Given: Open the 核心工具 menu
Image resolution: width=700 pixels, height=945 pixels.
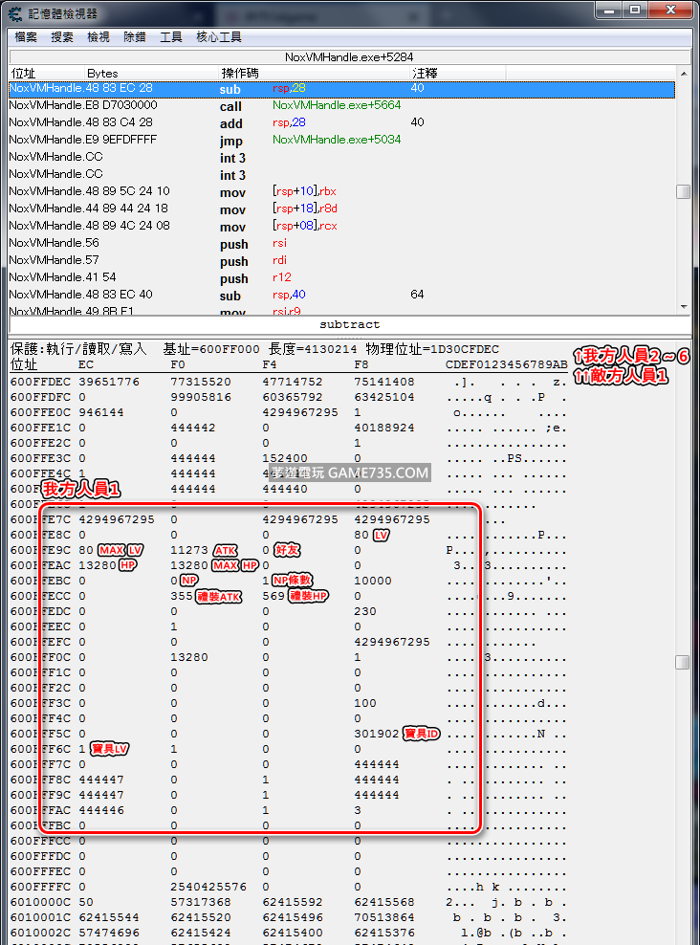Looking at the screenshot, I should pyautogui.click(x=219, y=37).
